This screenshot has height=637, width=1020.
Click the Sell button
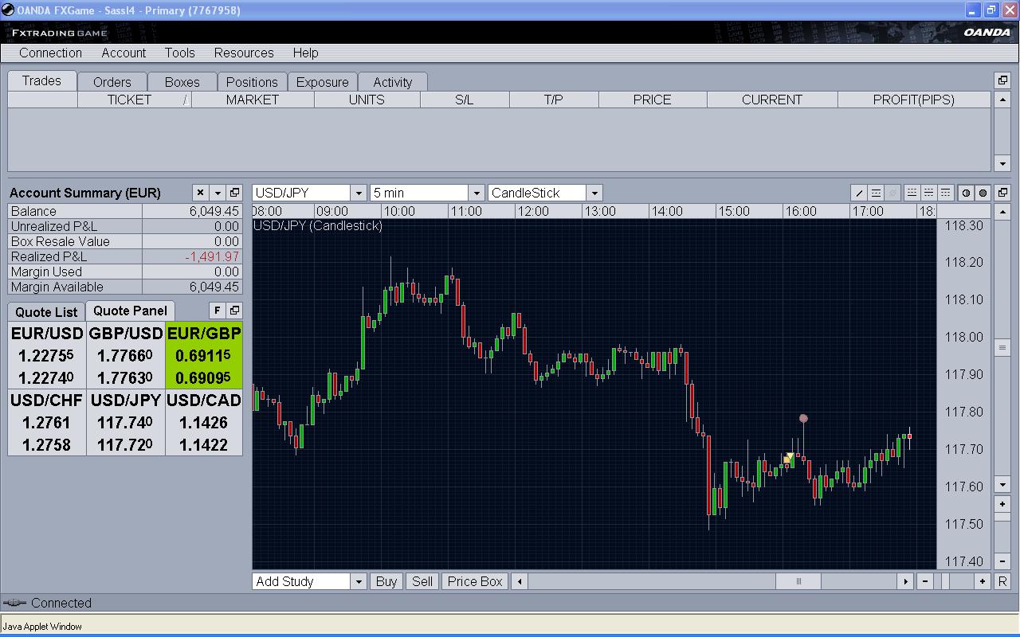422,581
